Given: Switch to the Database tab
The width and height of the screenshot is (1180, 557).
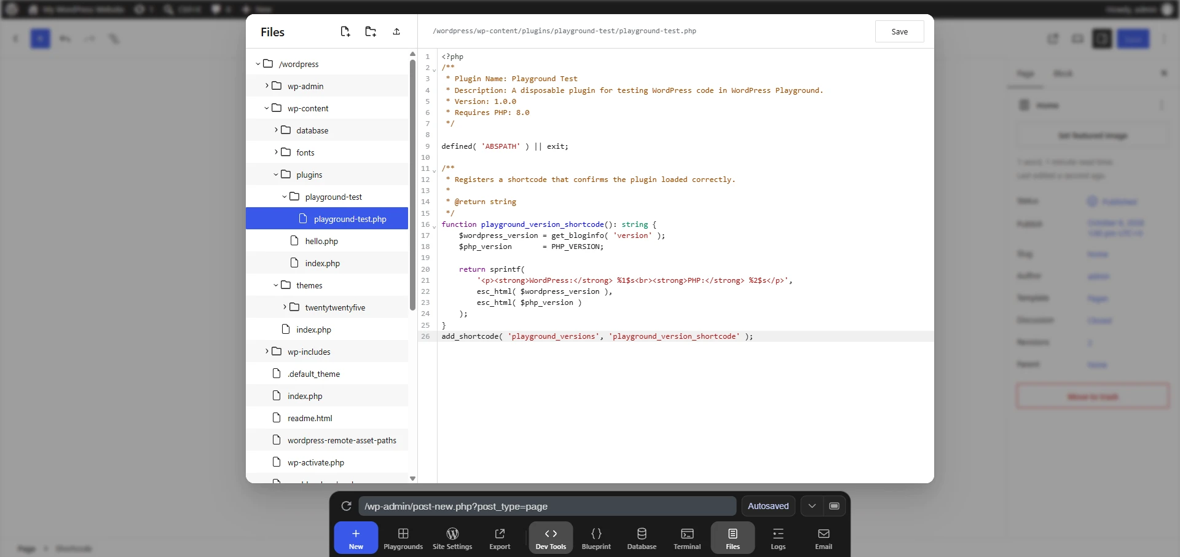Looking at the screenshot, I should tap(642, 538).
